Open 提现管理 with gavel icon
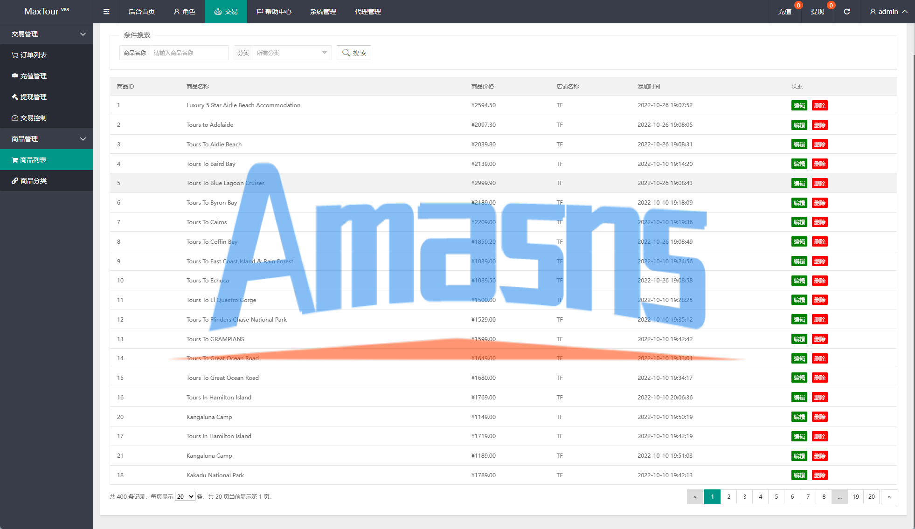Screen dimensions: 915x529 tap(33, 97)
